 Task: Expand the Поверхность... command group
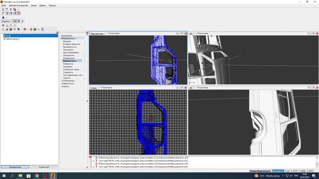coord(68,84)
